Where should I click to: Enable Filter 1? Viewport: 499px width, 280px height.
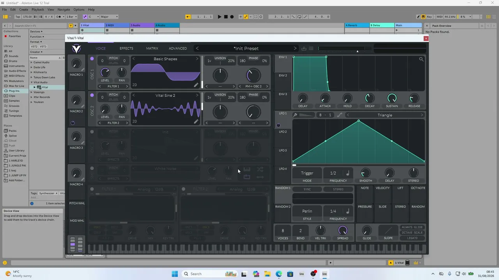(x=92, y=189)
